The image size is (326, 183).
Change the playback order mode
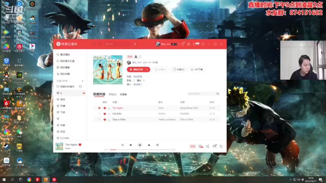(123, 145)
